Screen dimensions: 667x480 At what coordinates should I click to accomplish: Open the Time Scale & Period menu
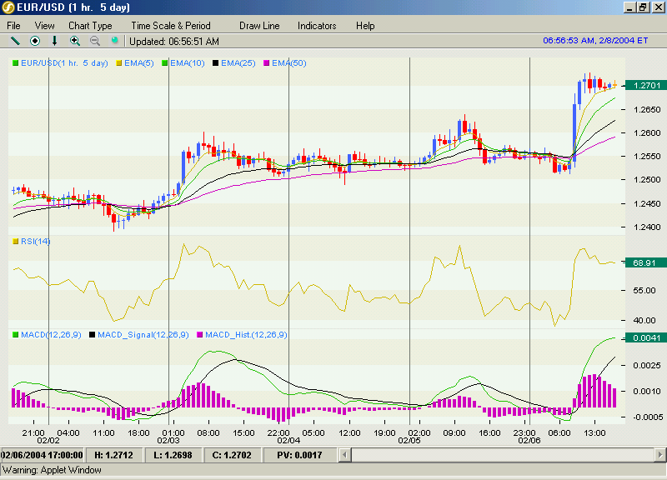tap(171, 26)
